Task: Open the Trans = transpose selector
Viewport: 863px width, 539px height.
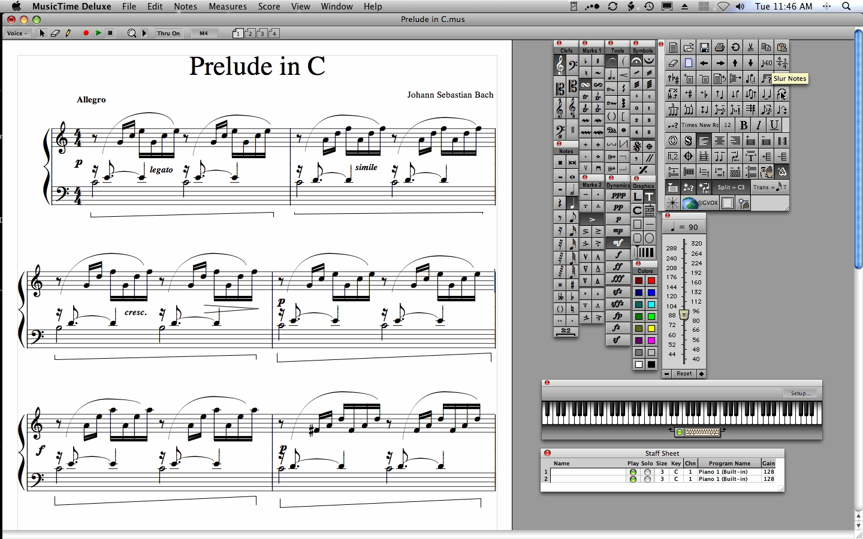Action: 770,187
